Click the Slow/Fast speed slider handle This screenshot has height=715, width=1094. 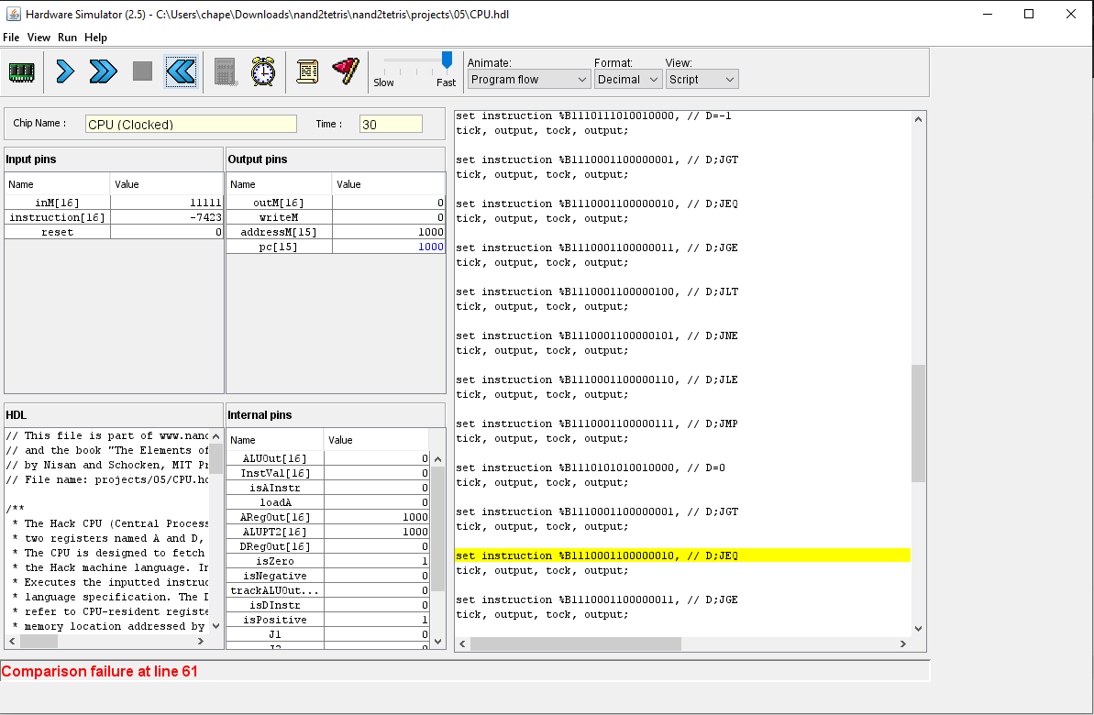coord(447,60)
